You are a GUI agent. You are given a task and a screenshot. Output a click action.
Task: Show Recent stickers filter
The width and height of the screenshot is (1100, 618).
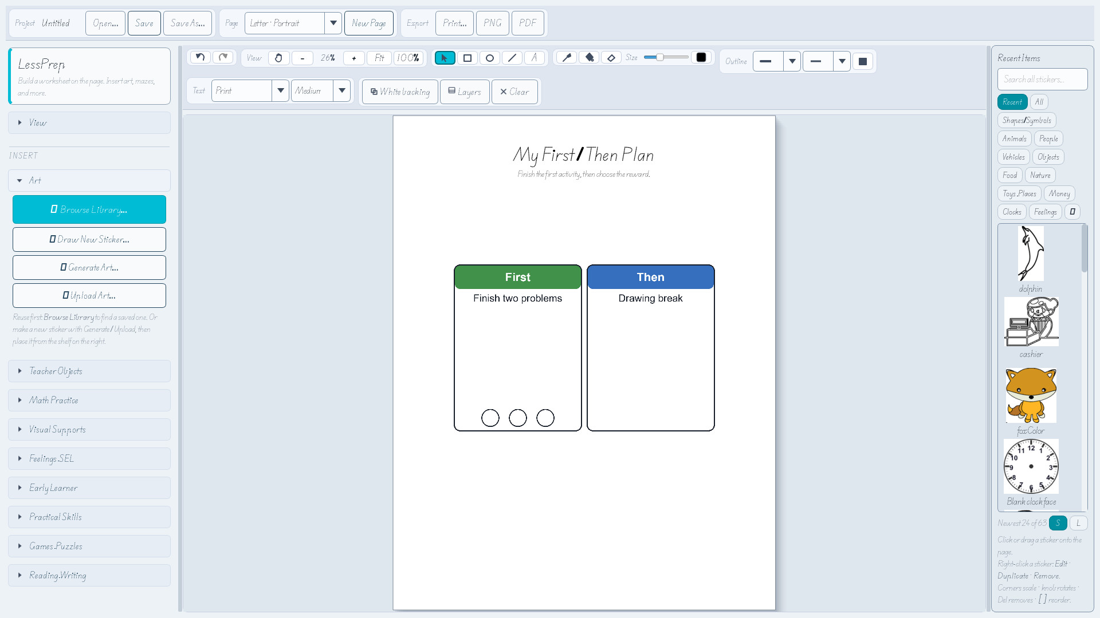pos(1012,102)
